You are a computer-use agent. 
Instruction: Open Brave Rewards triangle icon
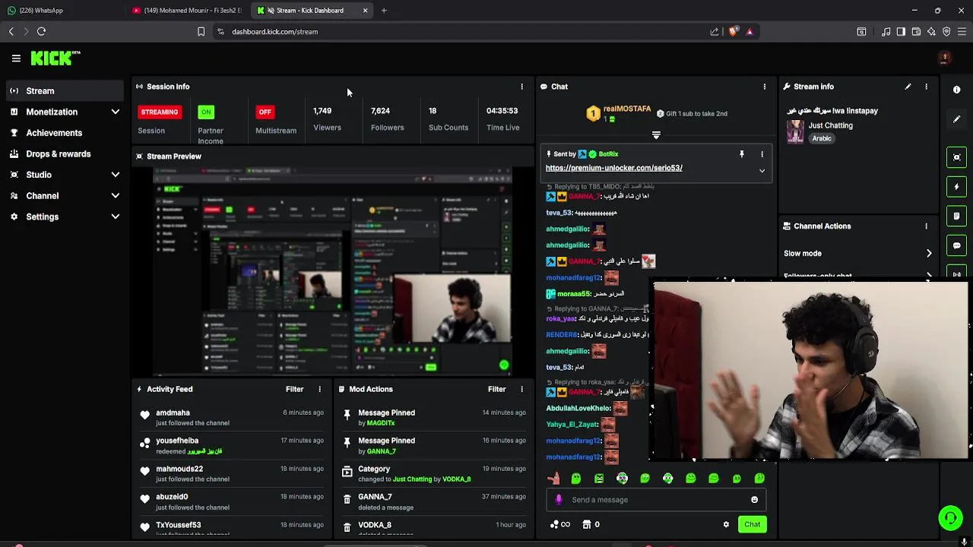tap(750, 32)
